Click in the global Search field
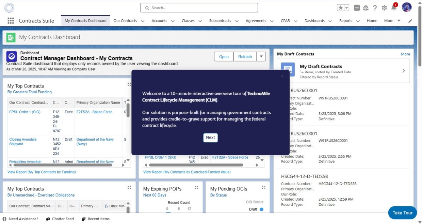This screenshot has width=422, height=224. pyautogui.click(x=199, y=8)
